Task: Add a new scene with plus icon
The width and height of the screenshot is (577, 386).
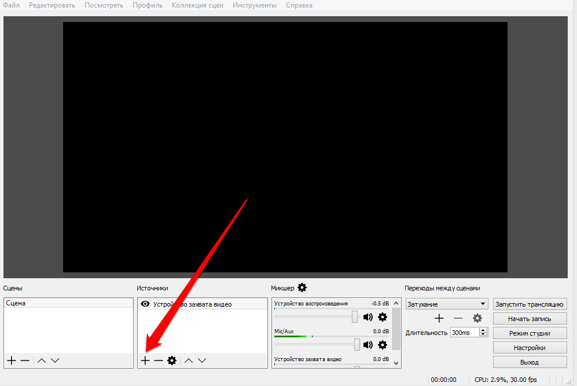Action: pos(12,360)
